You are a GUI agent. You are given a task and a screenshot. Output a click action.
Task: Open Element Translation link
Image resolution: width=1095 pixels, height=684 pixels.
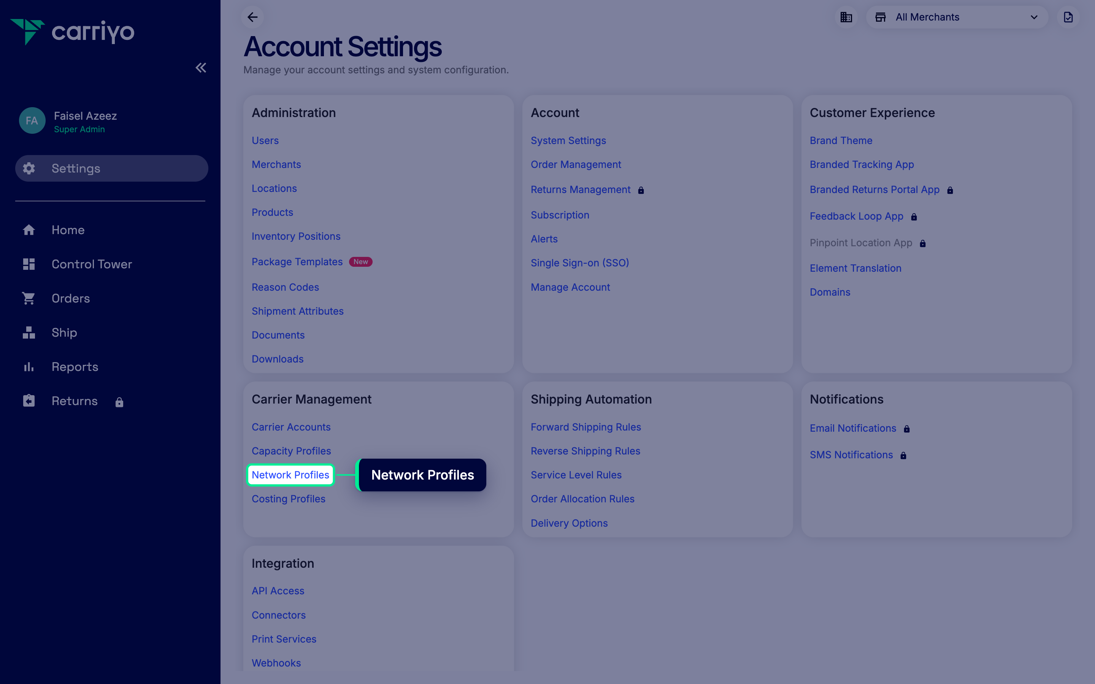[855, 268]
